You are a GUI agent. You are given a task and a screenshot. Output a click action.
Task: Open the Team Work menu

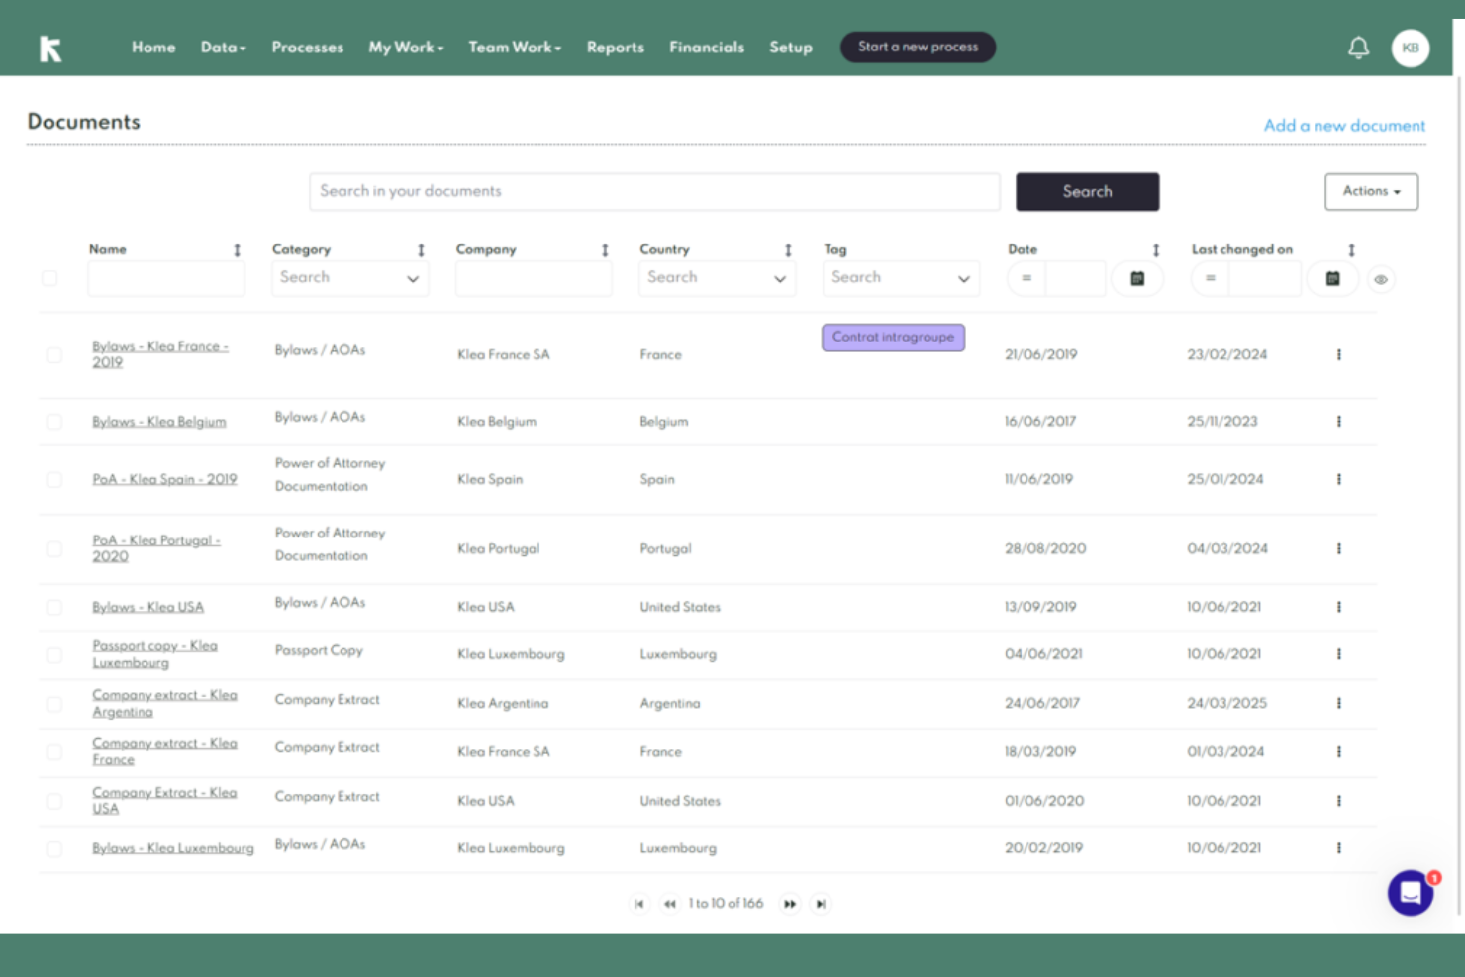(514, 47)
